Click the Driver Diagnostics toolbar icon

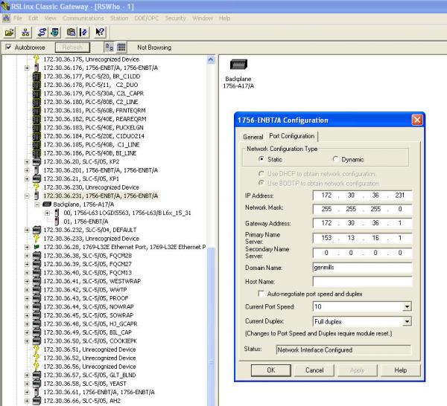[55, 33]
